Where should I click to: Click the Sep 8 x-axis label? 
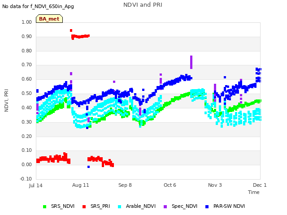tap(125, 185)
